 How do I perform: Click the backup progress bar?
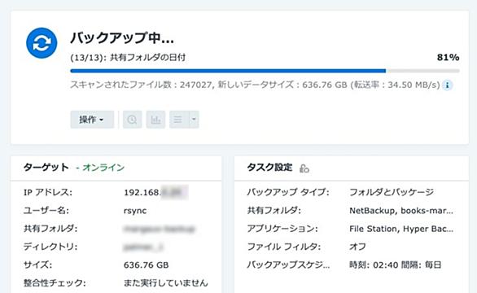coord(265,71)
